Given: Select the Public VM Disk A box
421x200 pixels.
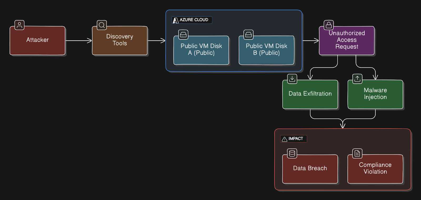Looking at the screenshot, I should click(201, 50).
